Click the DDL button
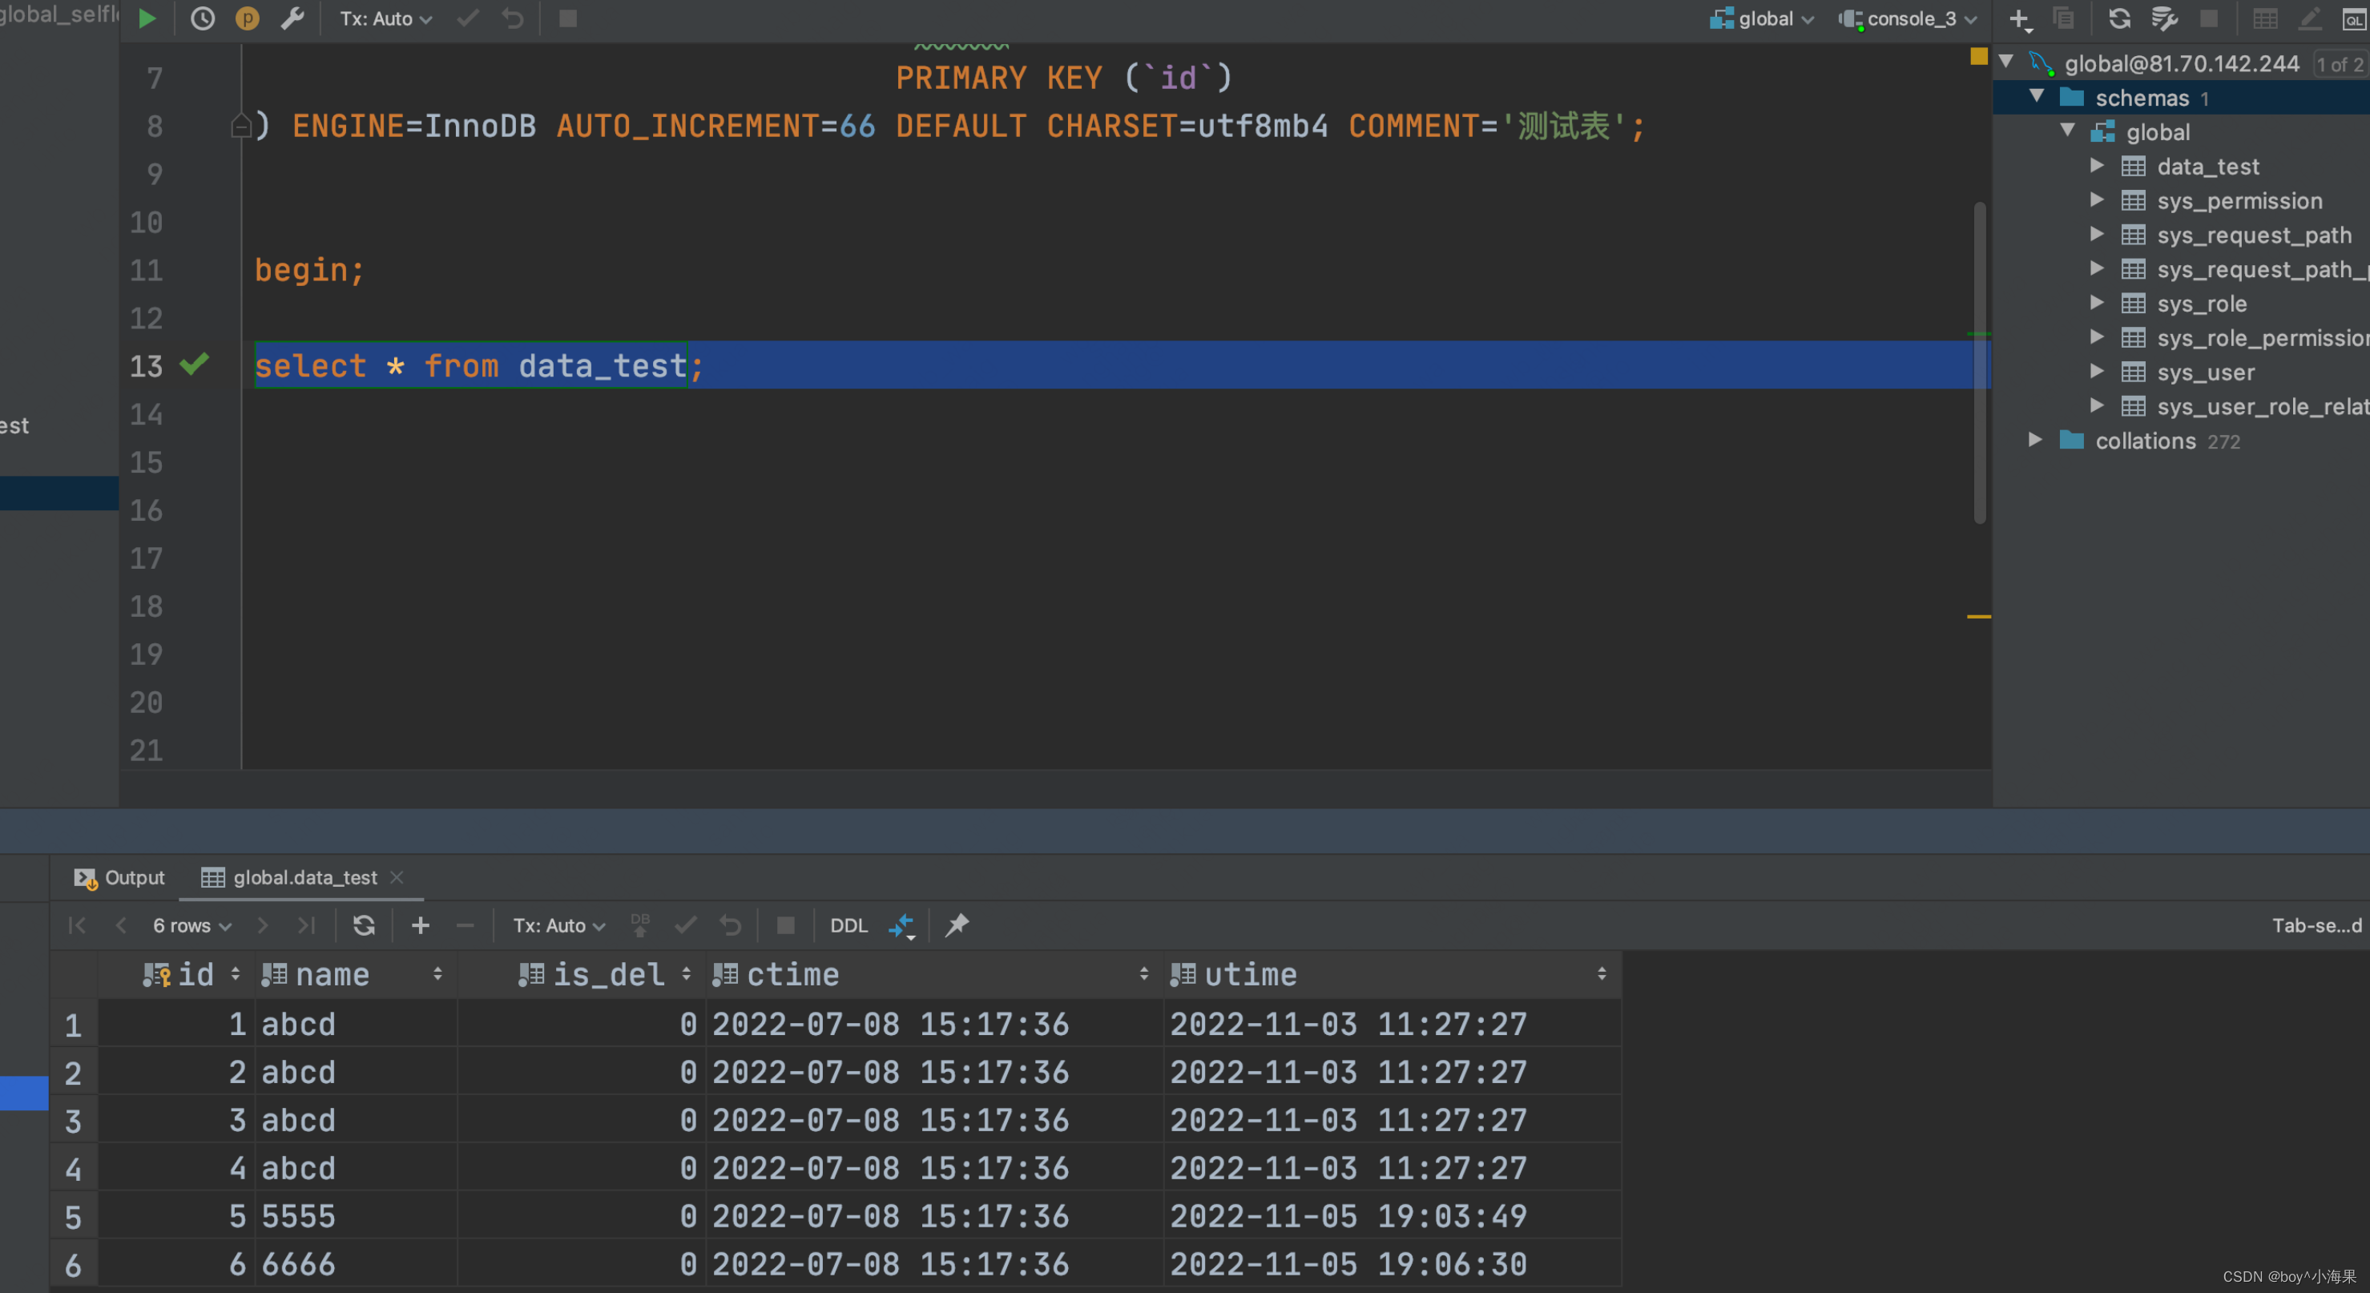This screenshot has height=1293, width=2370. pos(848,925)
